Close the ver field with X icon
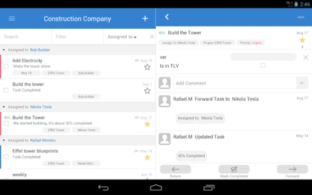312x195 pixels. [306, 58]
